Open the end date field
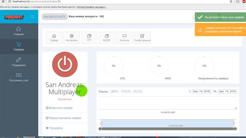The width and height of the screenshot is (246, 138). click(x=228, y=91)
